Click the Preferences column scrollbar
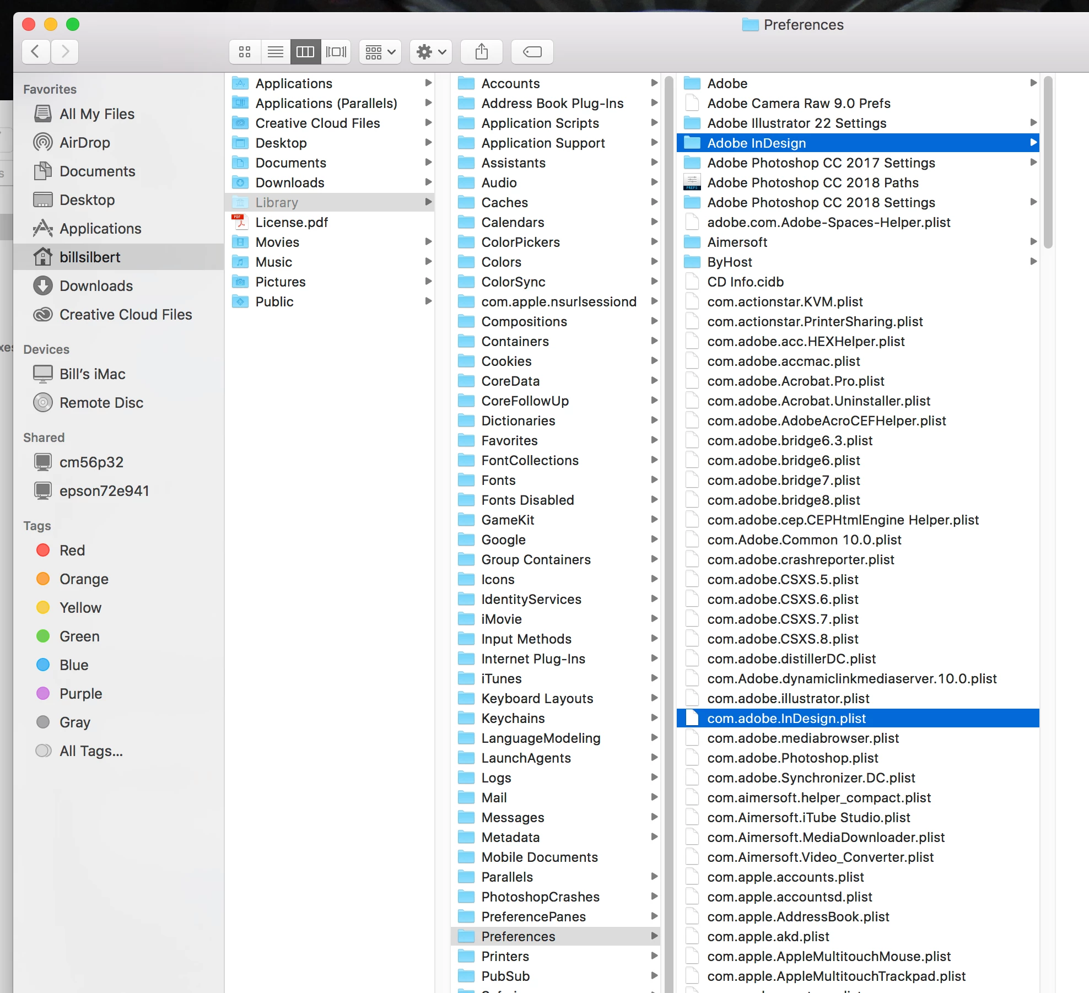This screenshot has height=993, width=1089. click(x=1048, y=163)
